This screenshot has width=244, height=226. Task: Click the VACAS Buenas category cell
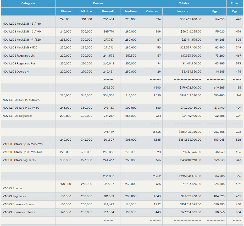click(x=13, y=188)
